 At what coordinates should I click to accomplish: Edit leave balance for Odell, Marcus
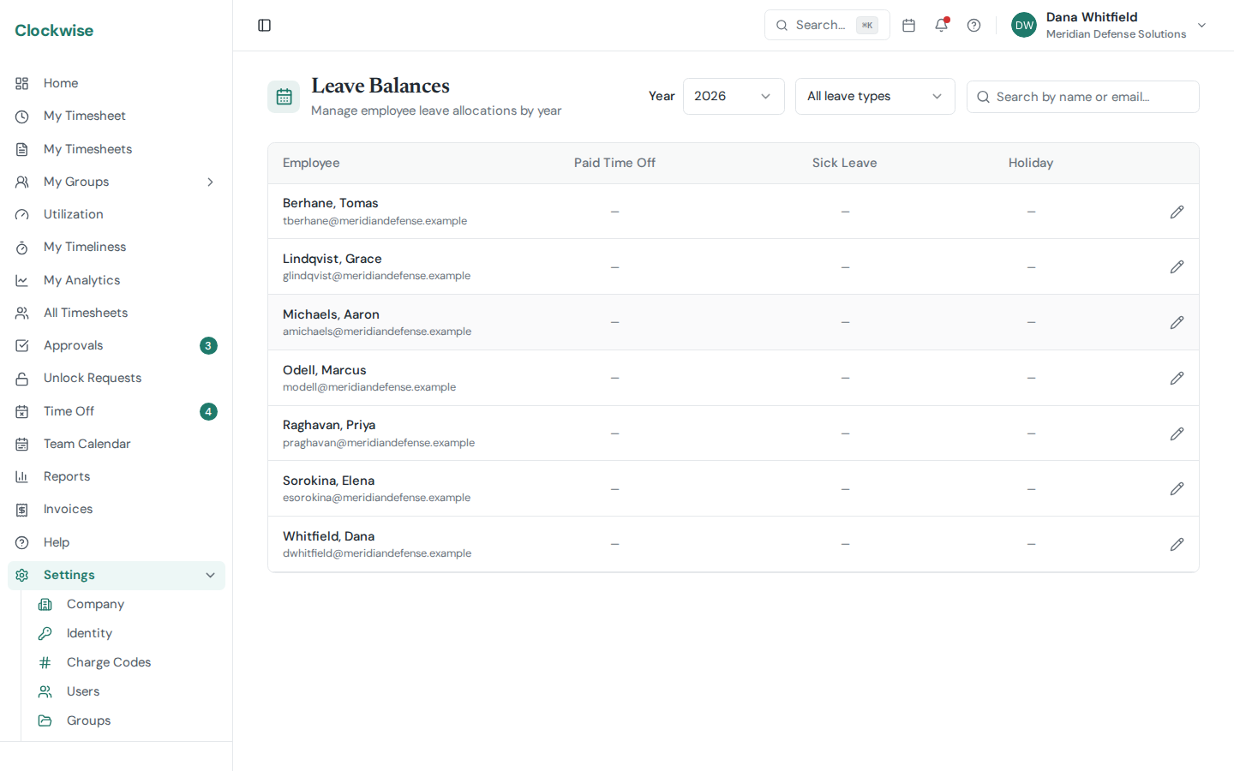point(1177,378)
